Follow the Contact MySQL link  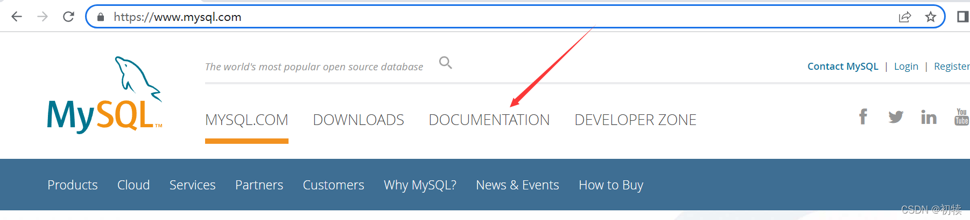click(x=842, y=66)
